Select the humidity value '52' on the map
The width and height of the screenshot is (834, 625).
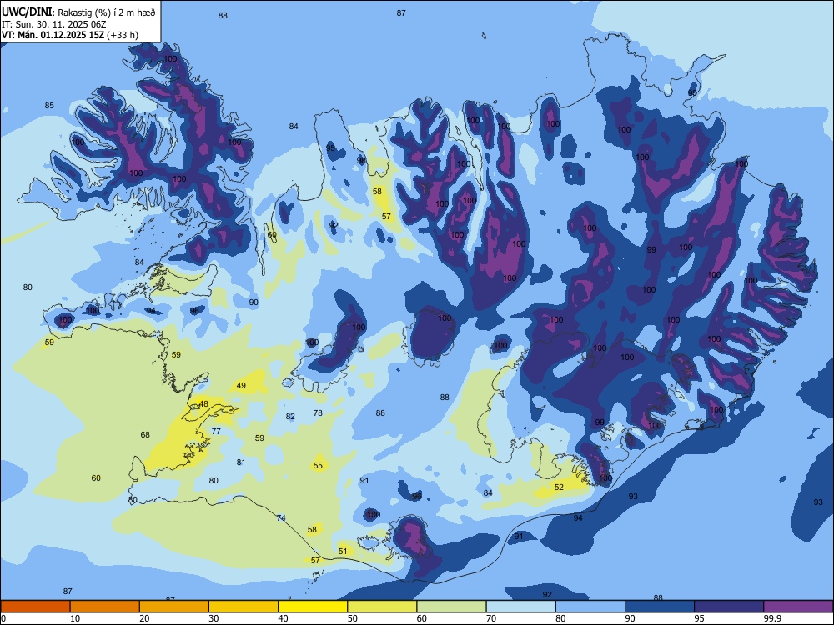coord(559,487)
